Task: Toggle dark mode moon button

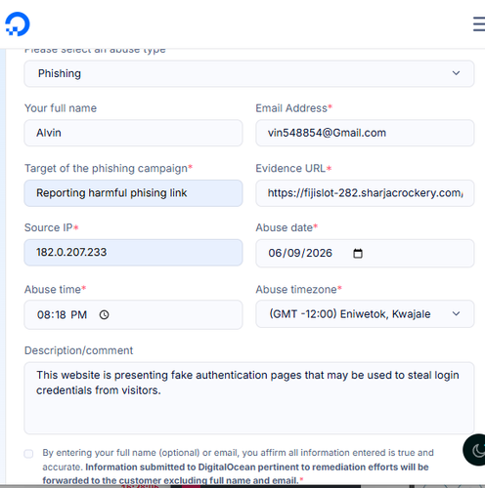Action: click(x=475, y=450)
